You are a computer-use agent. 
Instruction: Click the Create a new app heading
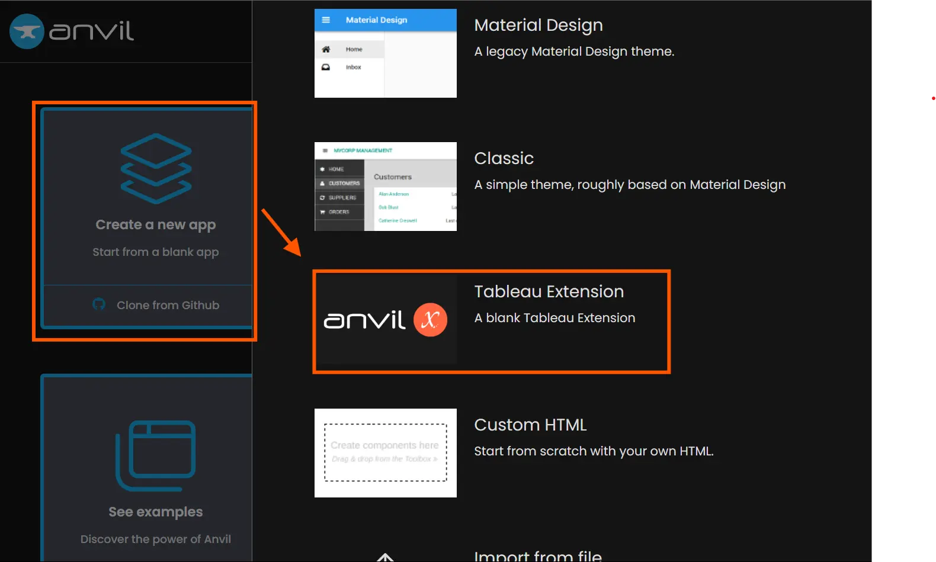tap(156, 225)
